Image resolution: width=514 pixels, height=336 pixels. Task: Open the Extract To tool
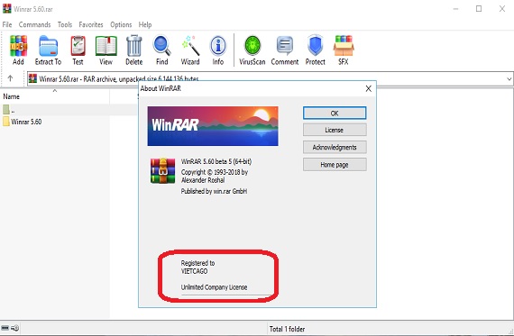pyautogui.click(x=48, y=50)
